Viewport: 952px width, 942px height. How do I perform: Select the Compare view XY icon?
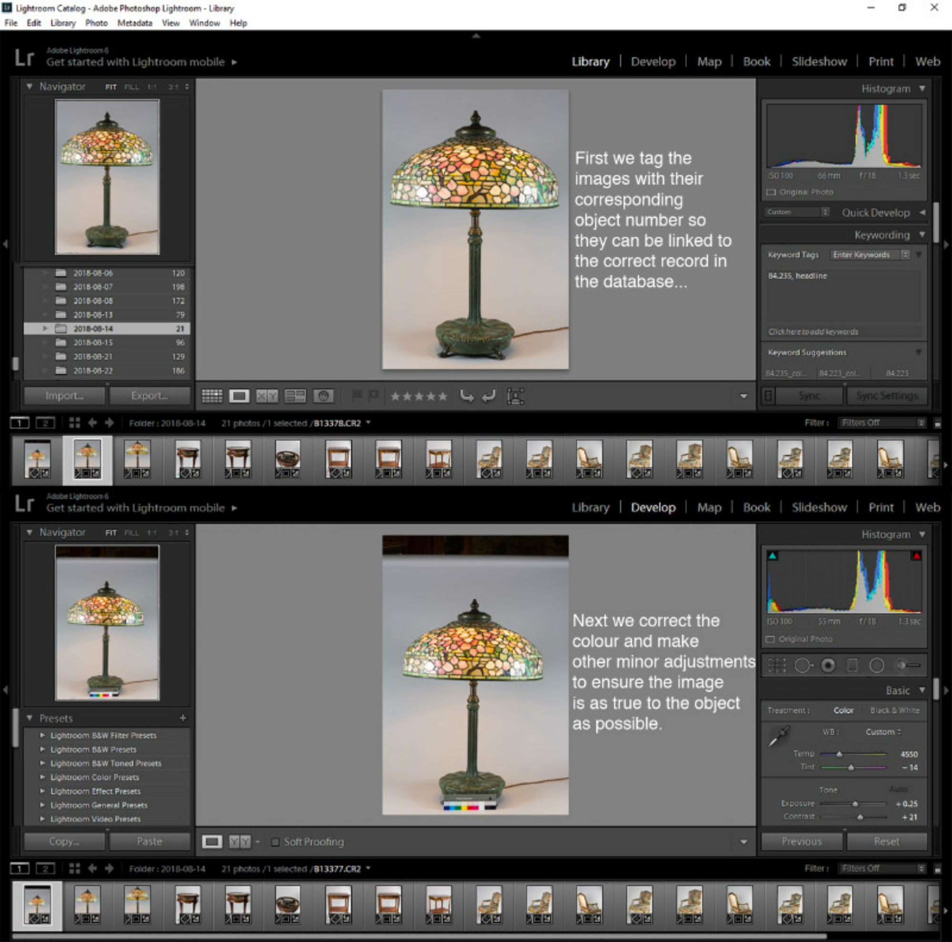[x=267, y=396]
